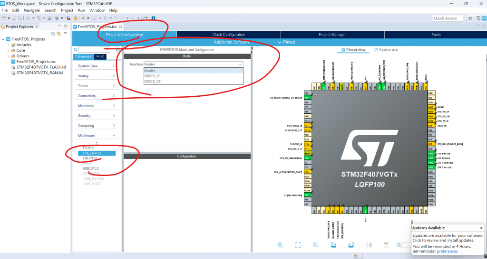Viewport: 487px width, 259px height.
Task: Click the Open Perspective icon near Quick Access
Action: [470, 18]
